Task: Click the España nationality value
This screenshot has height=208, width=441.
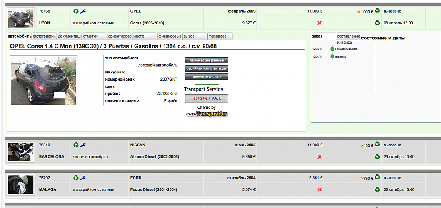Action: pyautogui.click(x=171, y=101)
